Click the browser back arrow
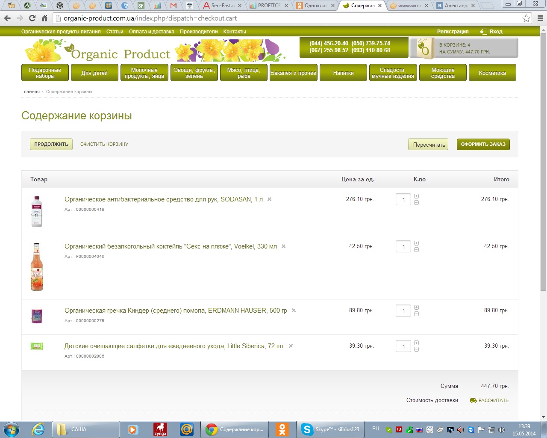The width and height of the screenshot is (547, 438). [7, 18]
